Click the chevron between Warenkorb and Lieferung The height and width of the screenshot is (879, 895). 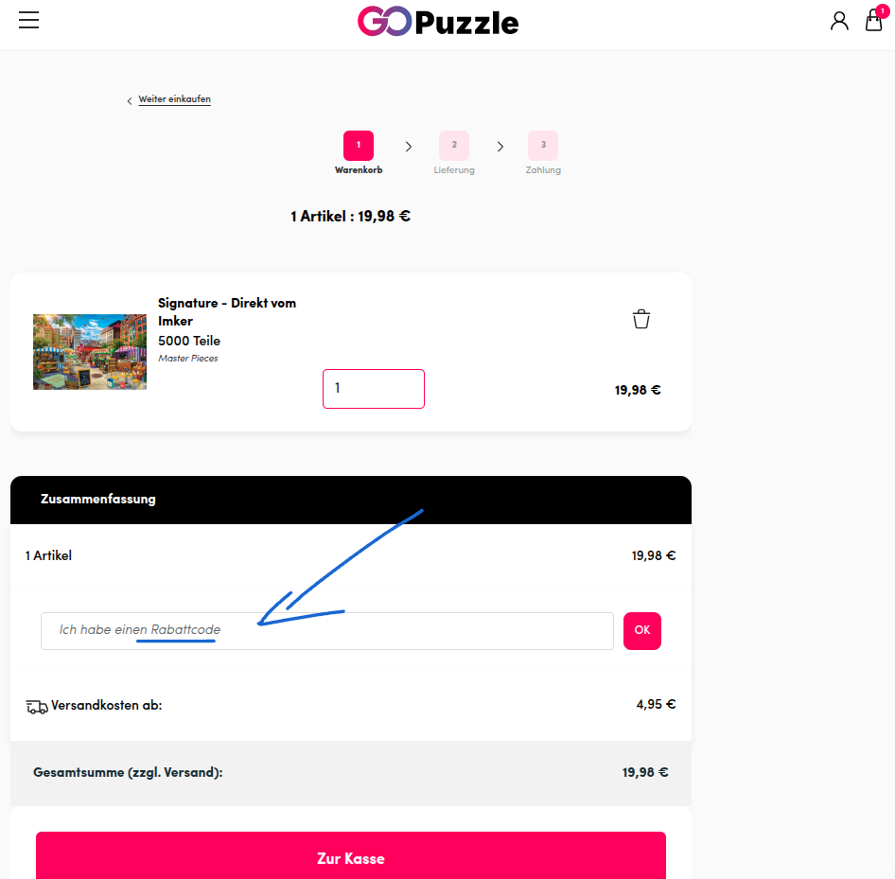coord(408,146)
